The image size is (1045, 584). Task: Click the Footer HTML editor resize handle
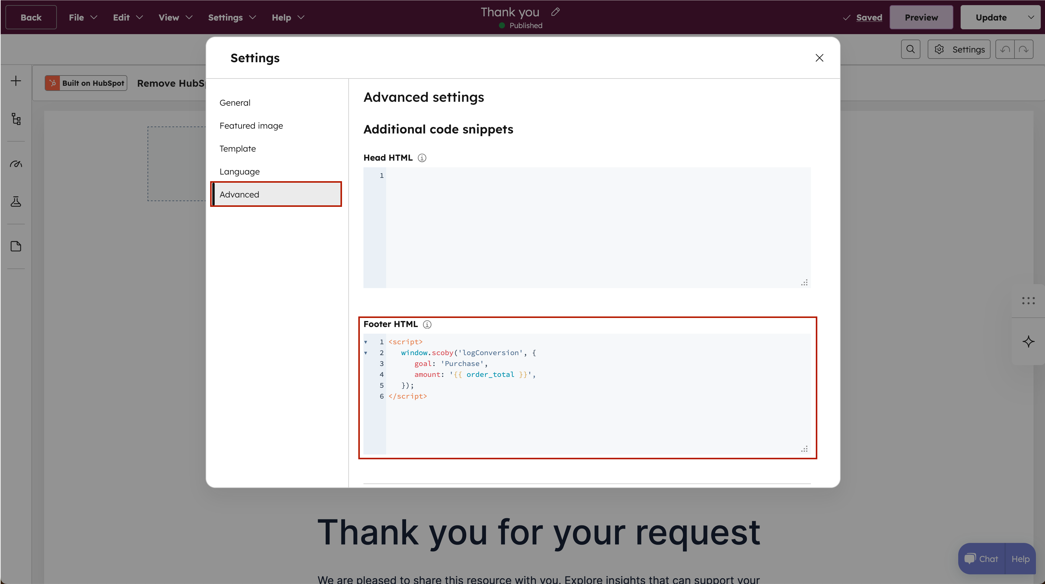tap(804, 449)
